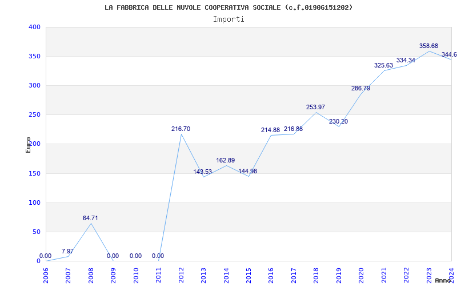Click the 253.97 peak label for 2018
The height and width of the screenshot is (286, 457).
(316, 108)
